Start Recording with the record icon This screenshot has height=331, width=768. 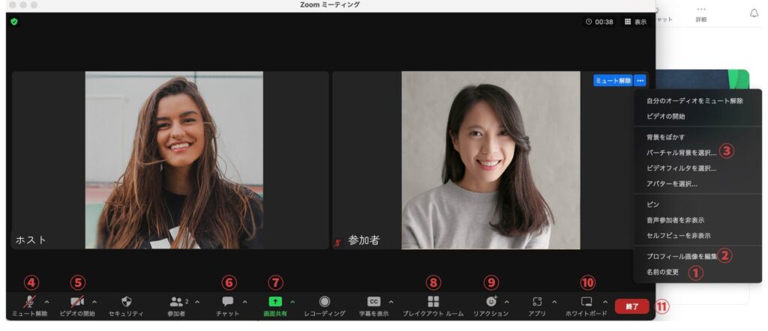pyautogui.click(x=325, y=301)
